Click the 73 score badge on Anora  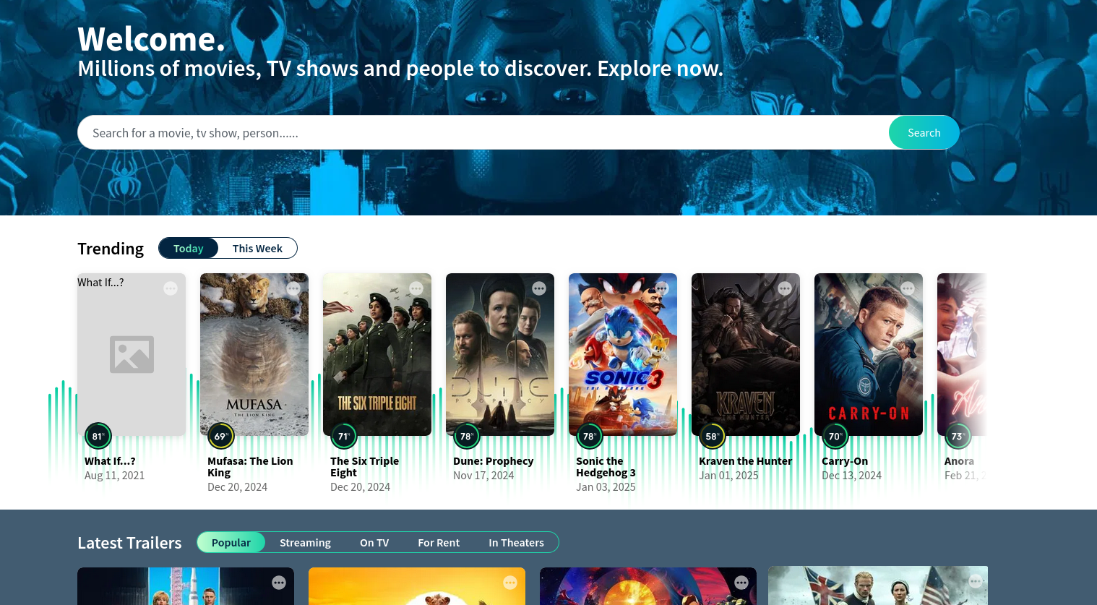pyautogui.click(x=958, y=436)
